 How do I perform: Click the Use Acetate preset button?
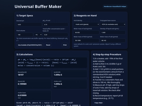[x=30, y=45]
